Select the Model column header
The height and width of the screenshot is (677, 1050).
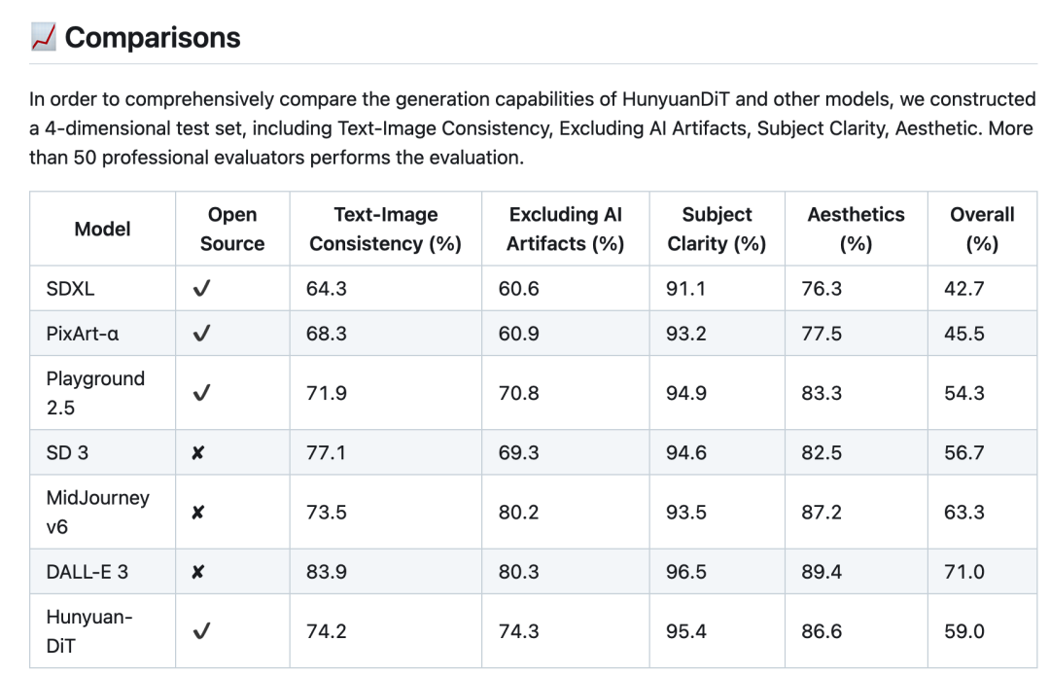[x=102, y=230]
